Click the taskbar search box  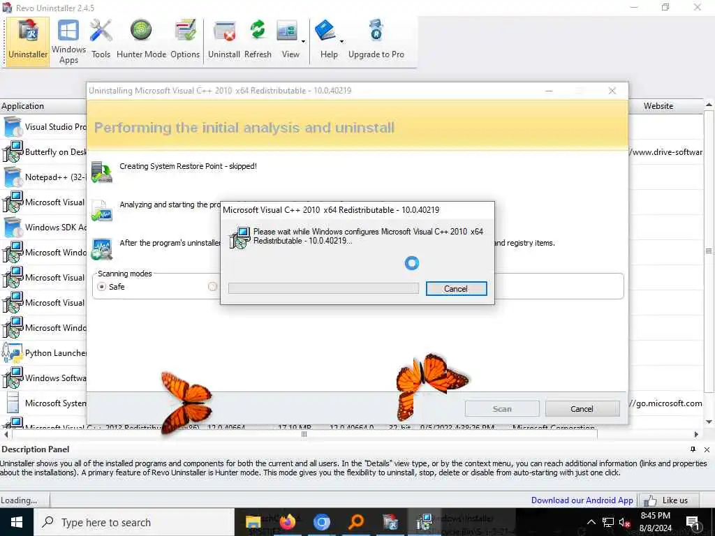point(134,522)
